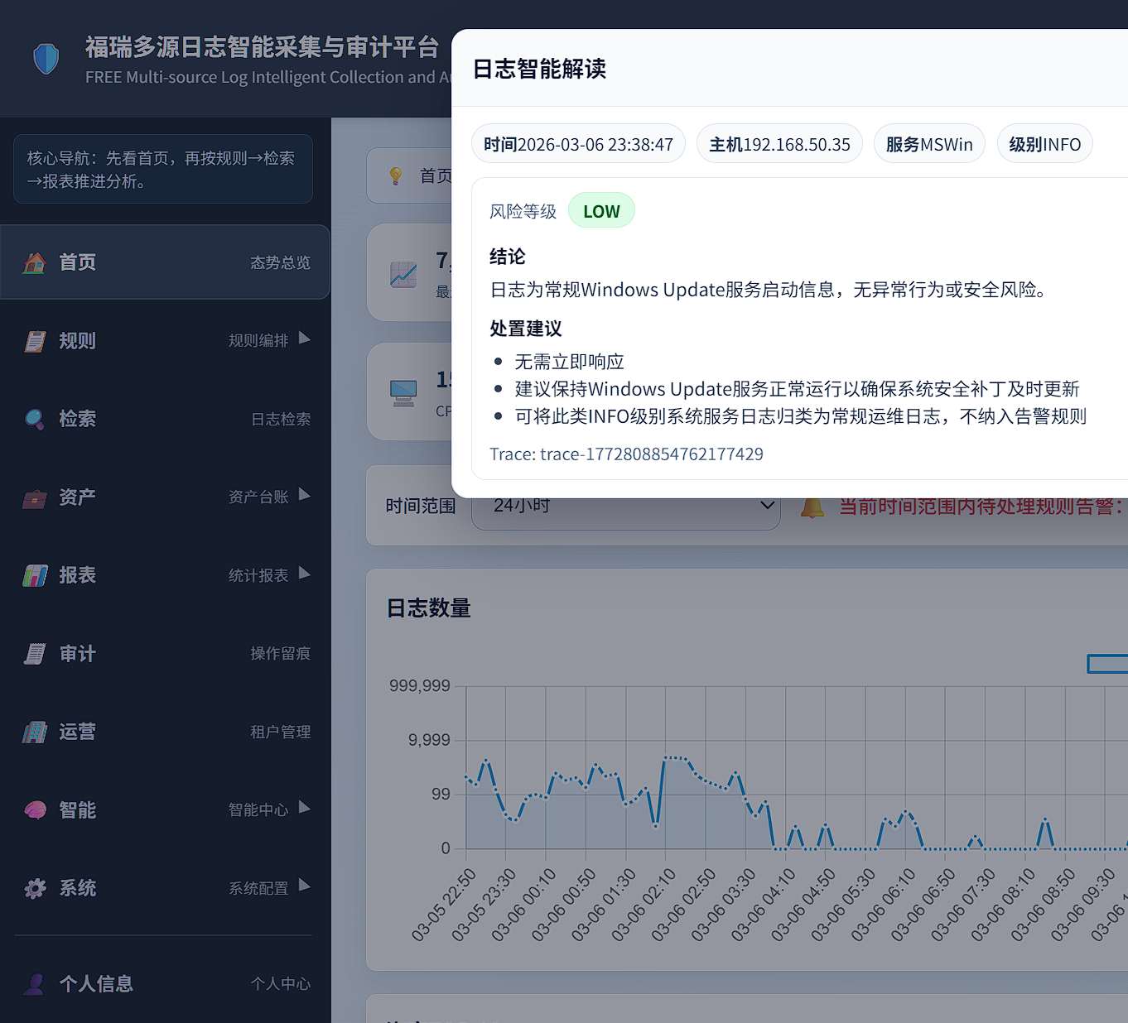Expand the 资产台账 submenu arrow

(304, 495)
